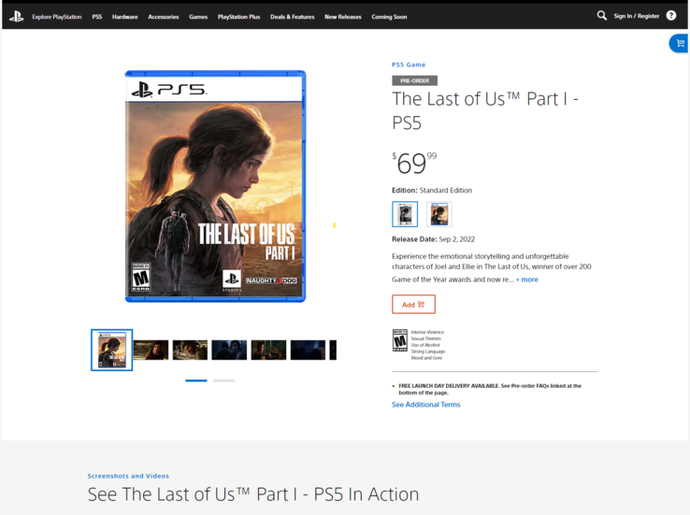Click the PRE-ORDER badge
This screenshot has width=690, height=515.
414,81
